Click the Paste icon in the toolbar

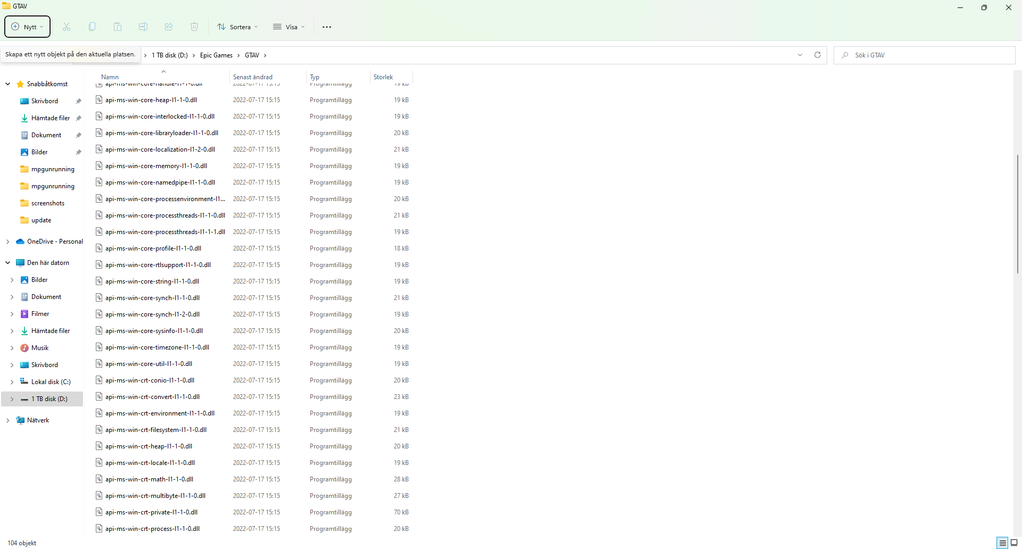[x=117, y=27]
